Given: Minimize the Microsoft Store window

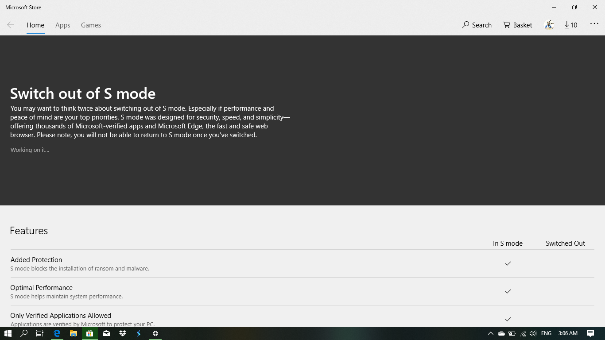Looking at the screenshot, I should click(554, 7).
